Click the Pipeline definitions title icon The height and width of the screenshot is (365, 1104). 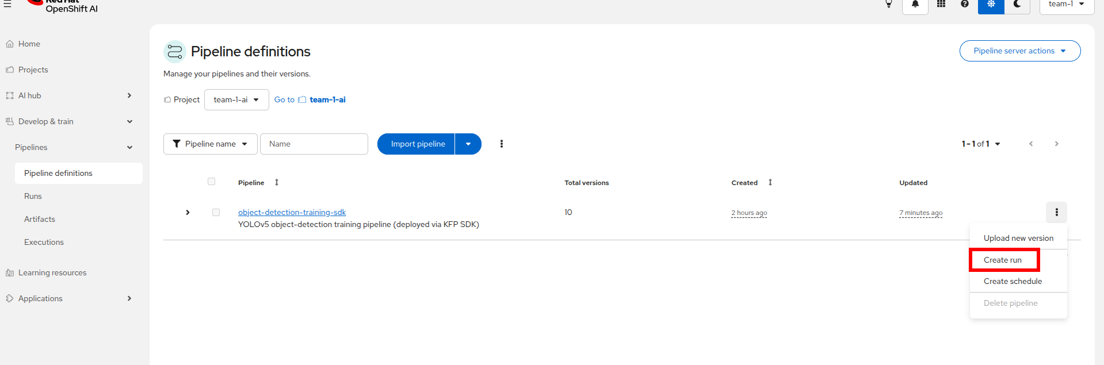click(x=174, y=51)
